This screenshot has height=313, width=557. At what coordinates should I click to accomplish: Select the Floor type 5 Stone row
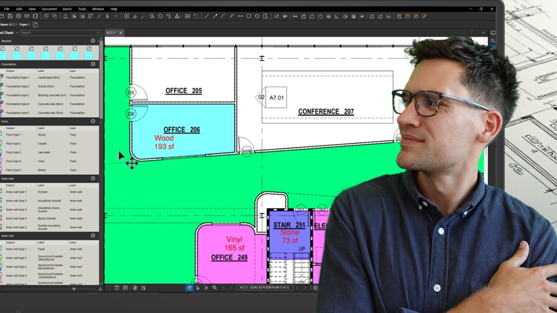click(x=49, y=170)
